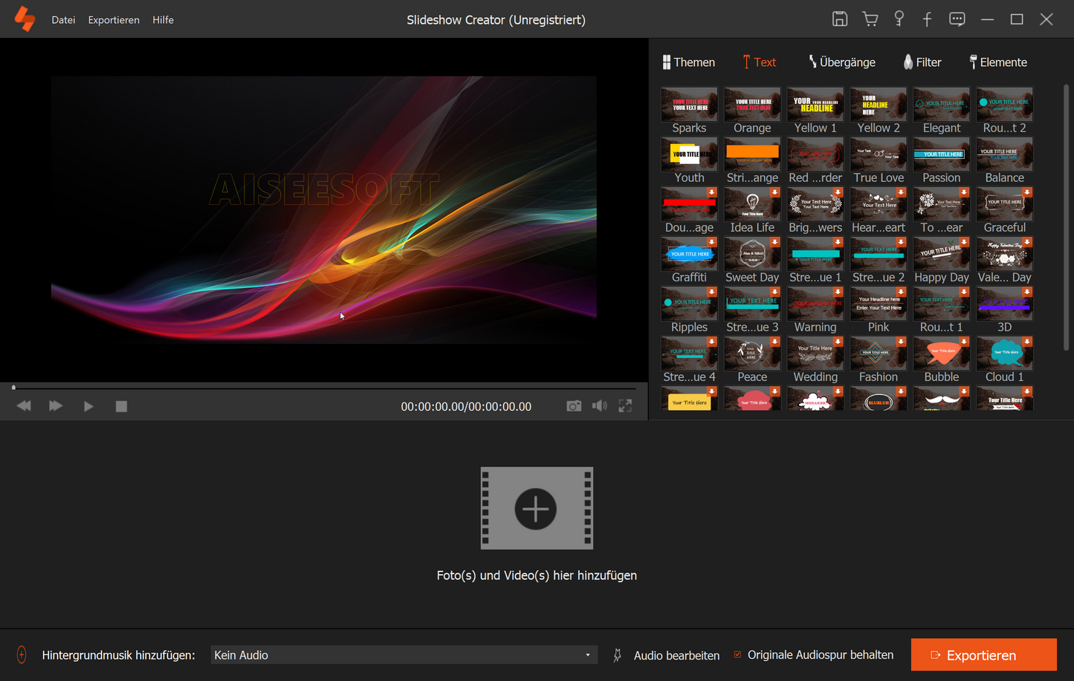Image resolution: width=1074 pixels, height=681 pixels.
Task: Switch to the Übergänge tab
Action: coord(841,62)
